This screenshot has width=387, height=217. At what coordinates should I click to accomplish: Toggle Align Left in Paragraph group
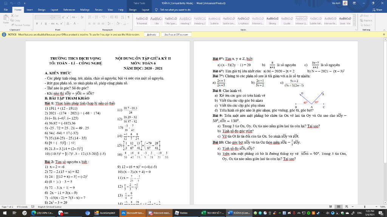(90, 24)
